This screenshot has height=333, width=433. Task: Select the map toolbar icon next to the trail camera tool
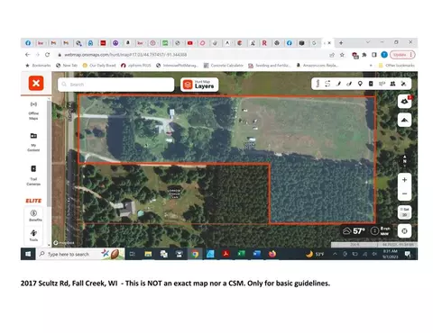382,84
